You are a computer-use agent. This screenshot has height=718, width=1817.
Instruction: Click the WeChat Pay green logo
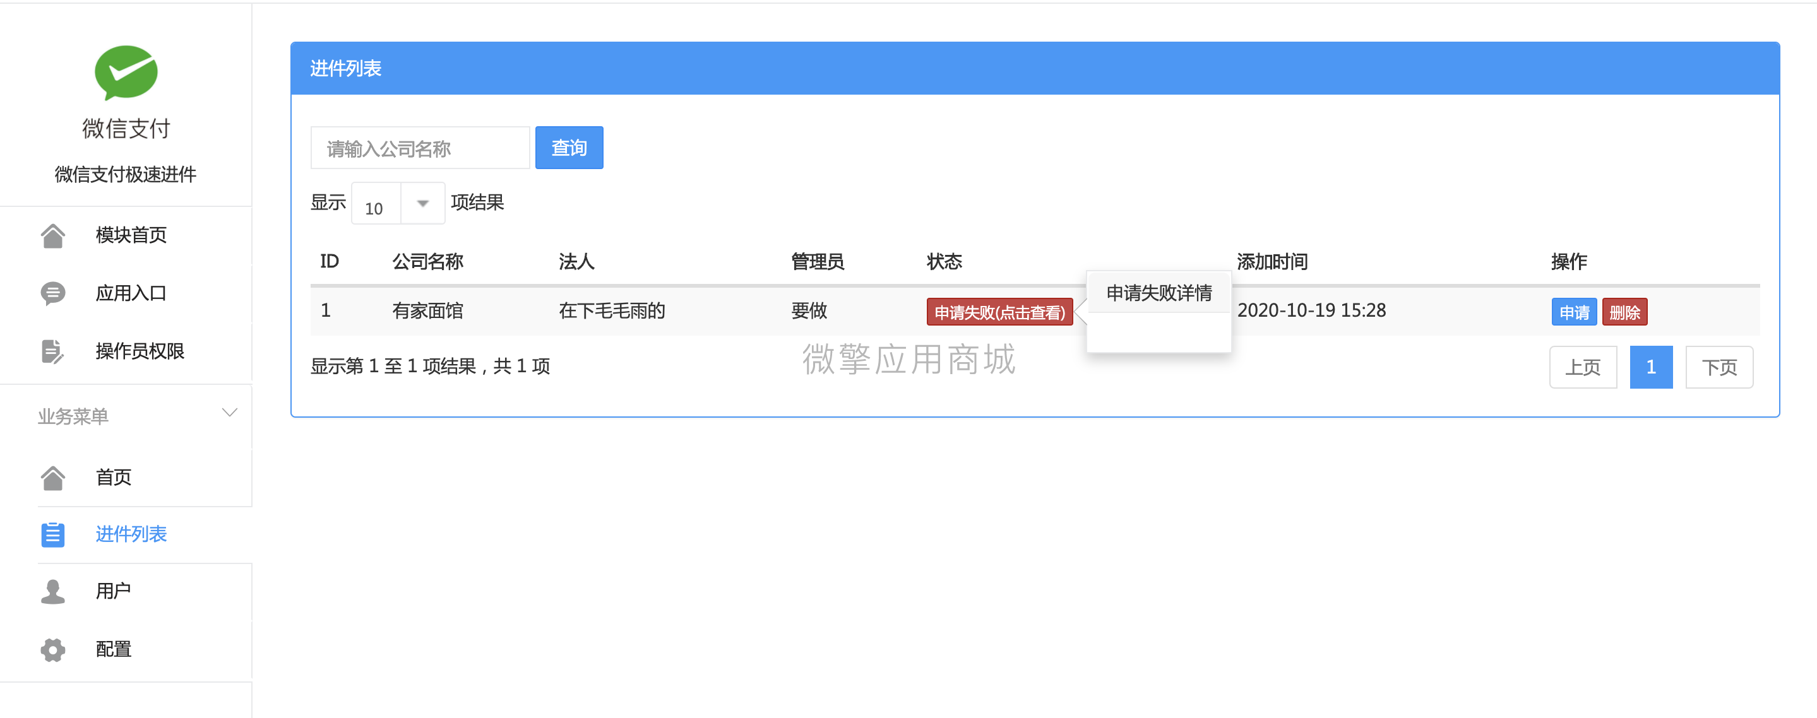point(126,73)
